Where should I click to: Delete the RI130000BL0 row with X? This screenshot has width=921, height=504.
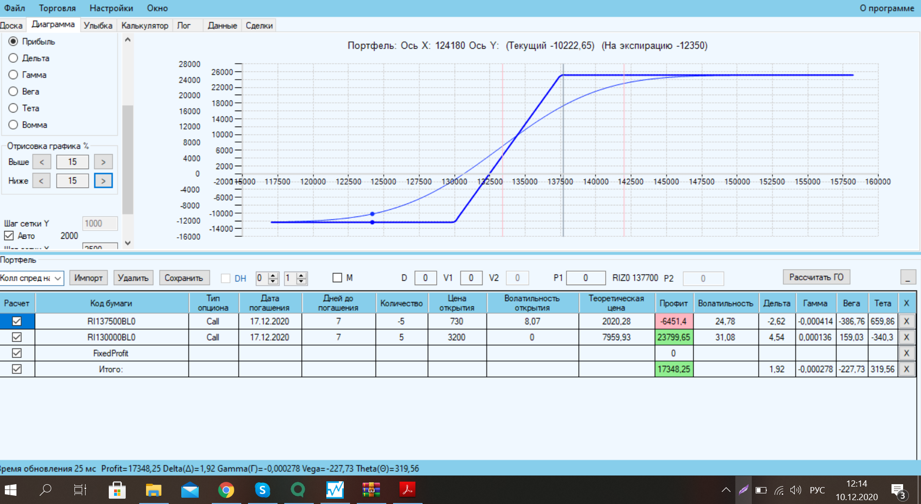(906, 337)
